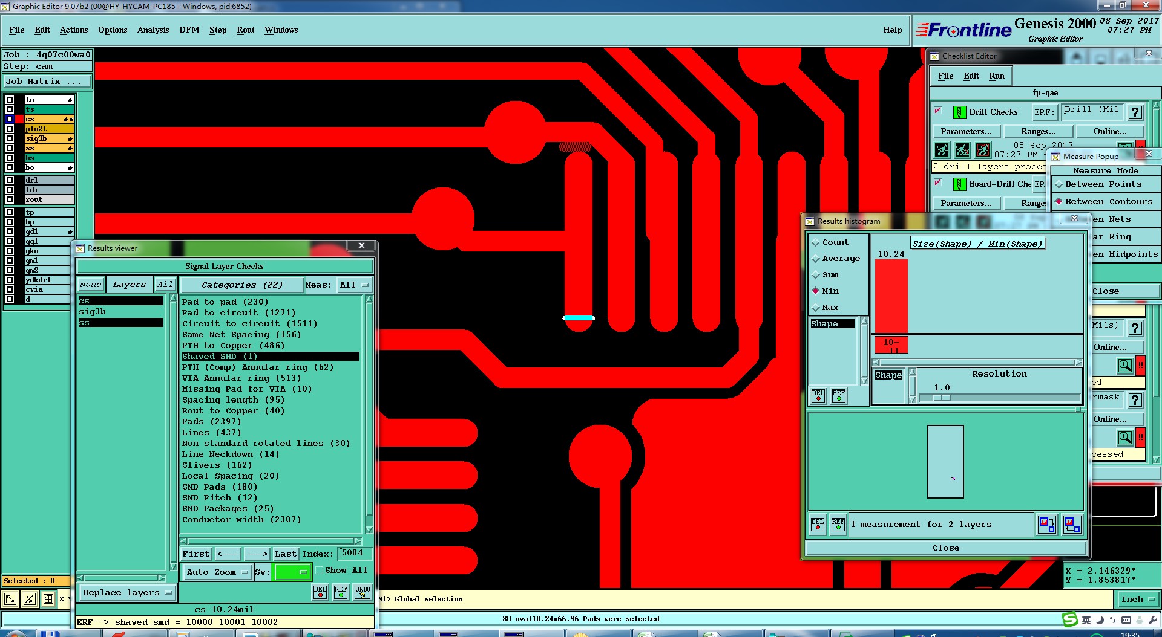
Task: Open the Auto Zoom dropdown
Action: click(217, 572)
